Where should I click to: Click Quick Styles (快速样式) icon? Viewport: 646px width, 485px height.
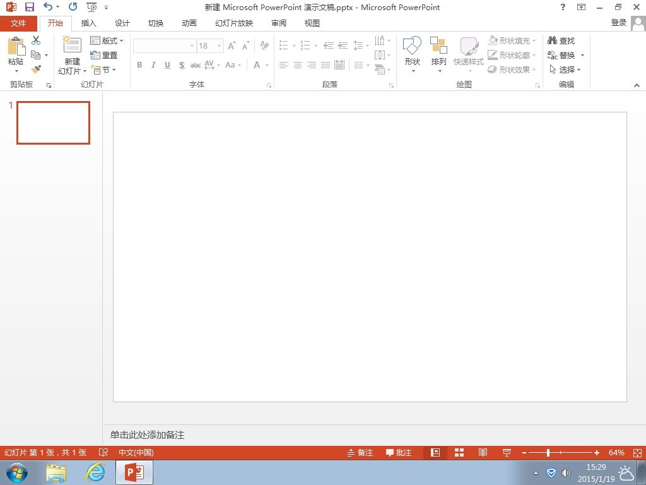tap(469, 45)
